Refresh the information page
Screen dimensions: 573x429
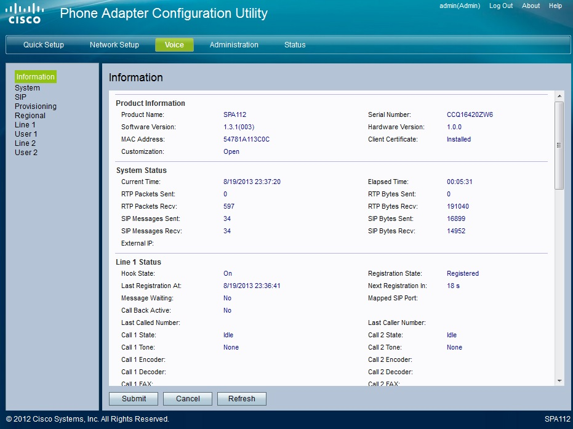[x=241, y=399]
